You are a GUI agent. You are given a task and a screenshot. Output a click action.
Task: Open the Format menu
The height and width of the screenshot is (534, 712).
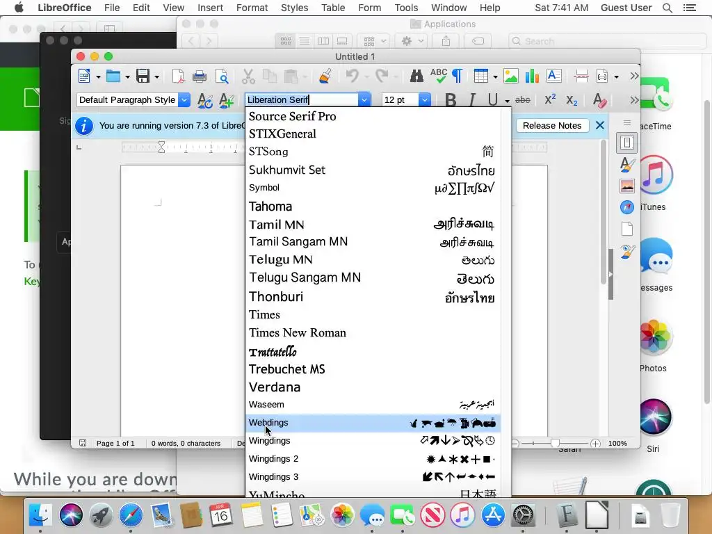(252, 8)
